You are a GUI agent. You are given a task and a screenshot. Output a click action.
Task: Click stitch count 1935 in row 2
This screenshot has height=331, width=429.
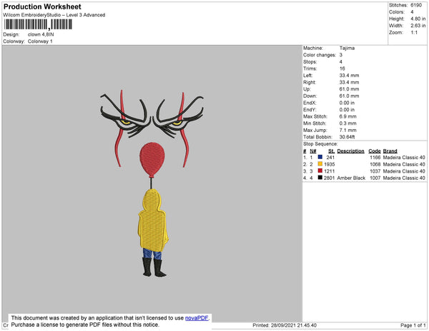[330, 164]
